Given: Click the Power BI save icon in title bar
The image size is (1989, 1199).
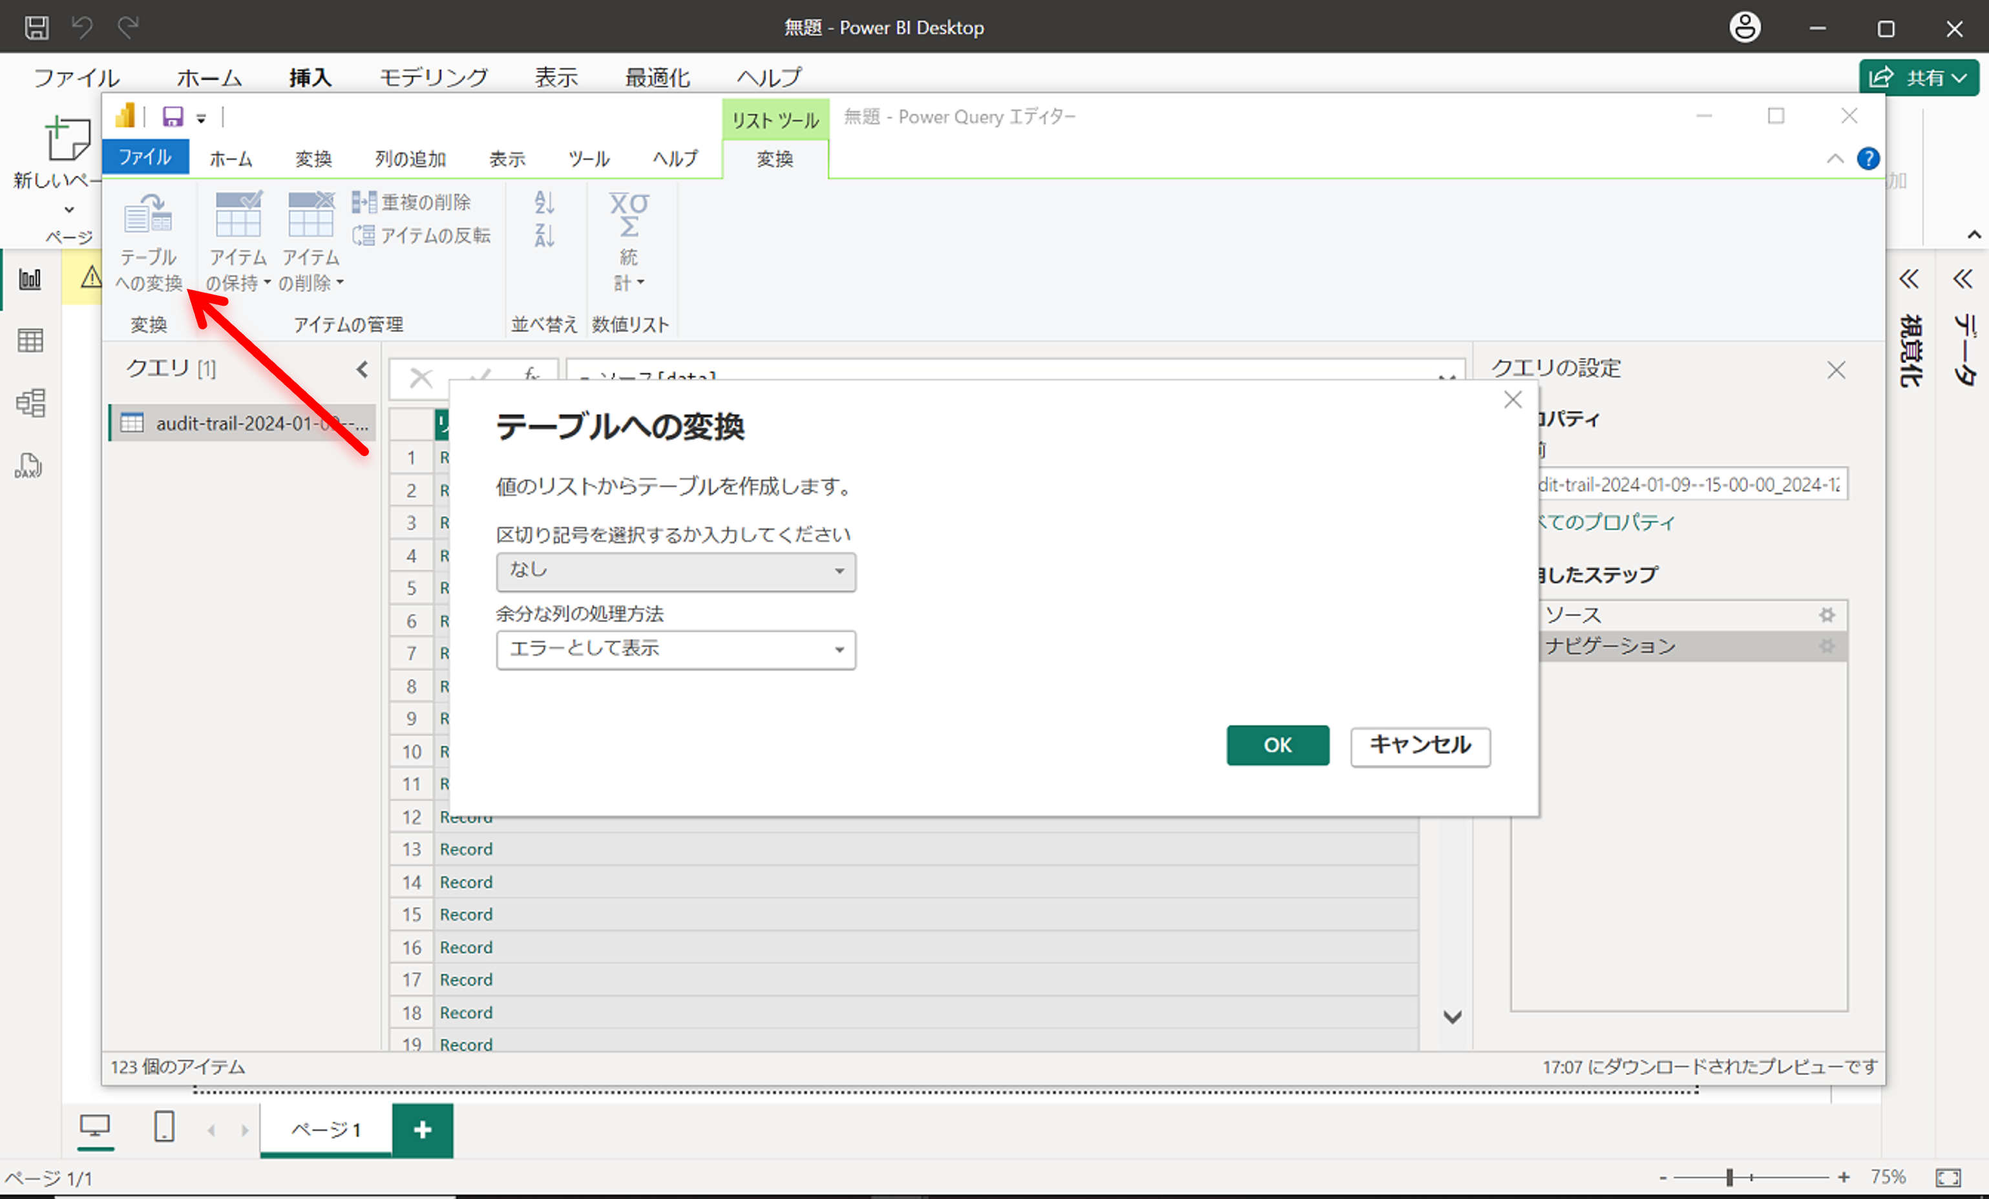Looking at the screenshot, I should 36,27.
